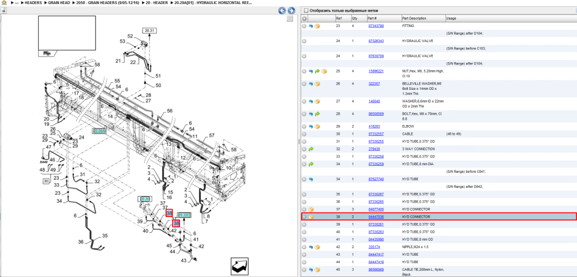Sort by the Qty column header

(x=355, y=18)
